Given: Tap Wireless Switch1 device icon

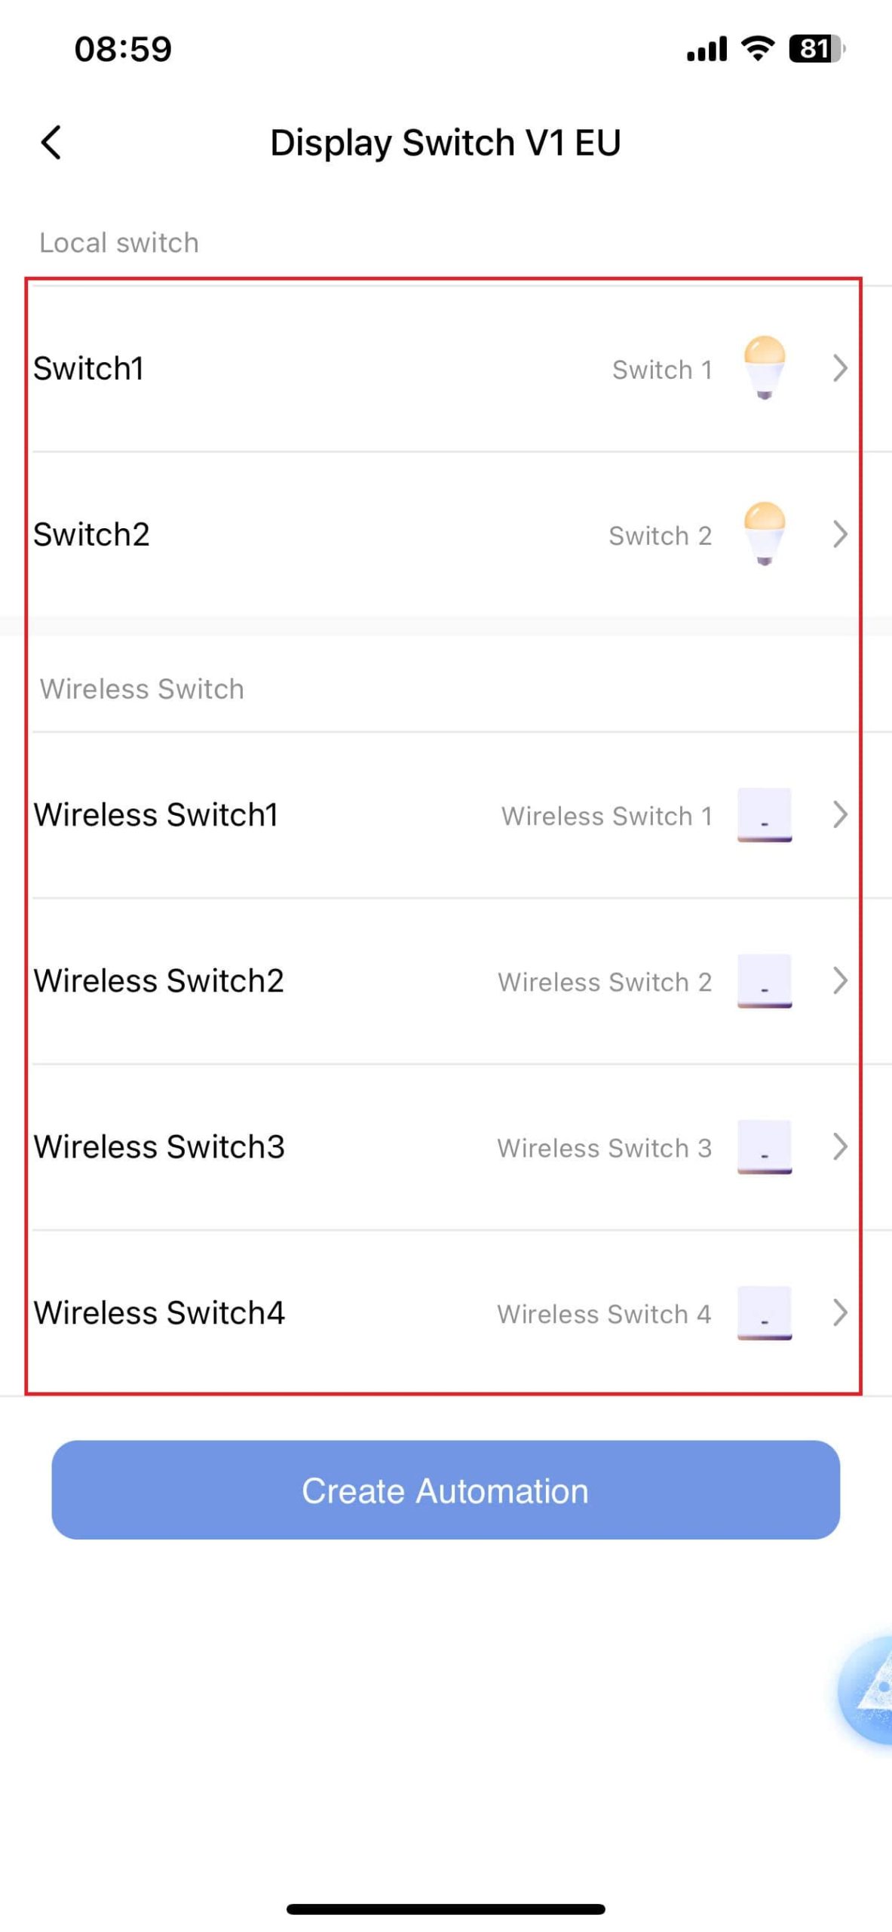Looking at the screenshot, I should pos(764,814).
